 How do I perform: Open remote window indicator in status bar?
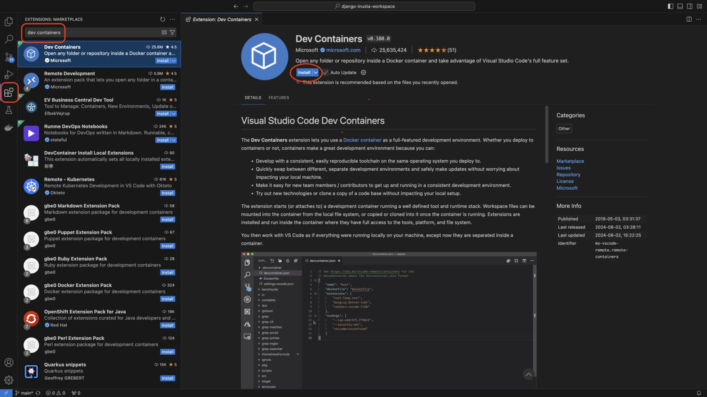(x=6, y=393)
